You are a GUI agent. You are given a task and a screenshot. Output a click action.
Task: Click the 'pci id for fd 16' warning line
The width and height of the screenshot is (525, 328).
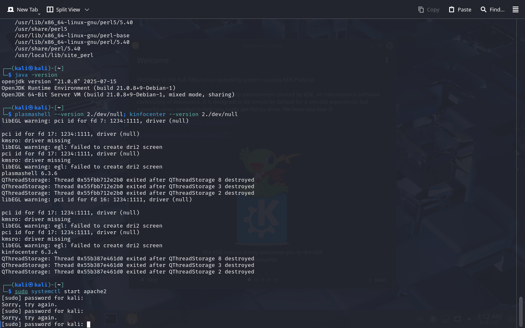tap(97, 200)
